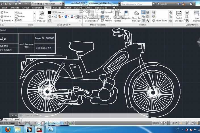Click FR language indicator in tray

178,129
